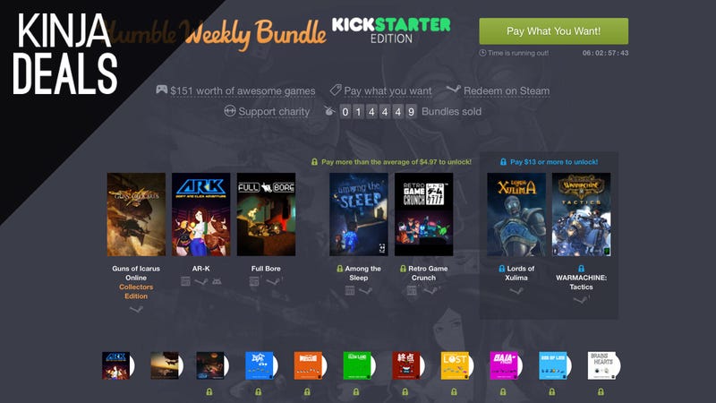This screenshot has height=403, width=716.
Task: Click the lock icon by Pay $13 or more
Action: pyautogui.click(x=503, y=162)
